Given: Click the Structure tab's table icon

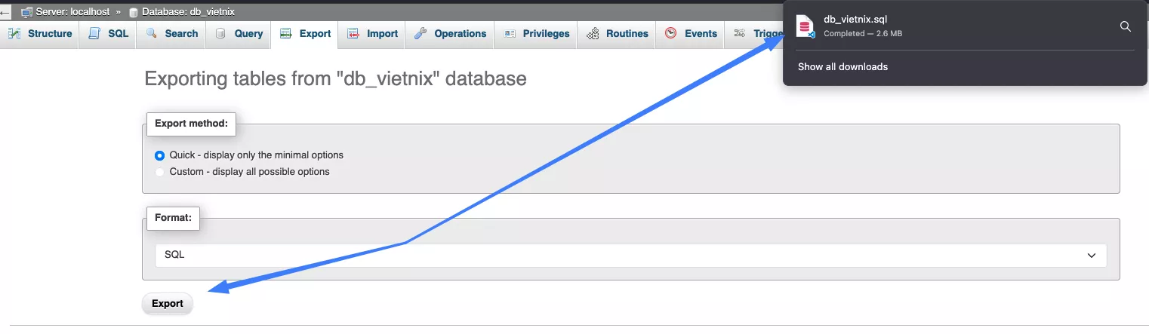Looking at the screenshot, I should tap(14, 34).
